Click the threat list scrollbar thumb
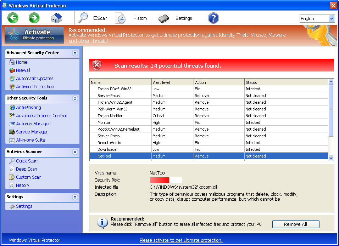Viewport: 339px width, 246px height. click(331, 110)
